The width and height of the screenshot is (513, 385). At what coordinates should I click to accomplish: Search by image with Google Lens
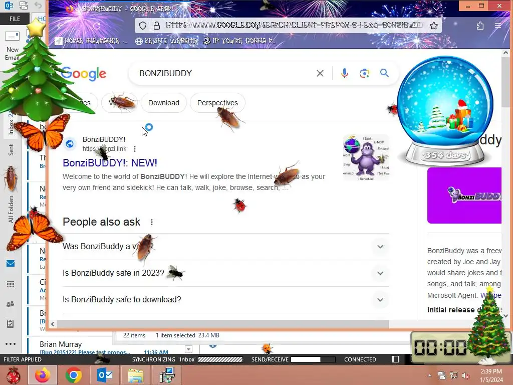click(365, 73)
